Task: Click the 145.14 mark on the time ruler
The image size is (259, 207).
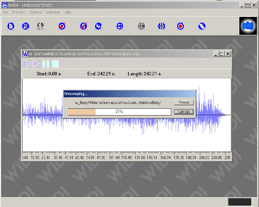Action: click(x=152, y=158)
